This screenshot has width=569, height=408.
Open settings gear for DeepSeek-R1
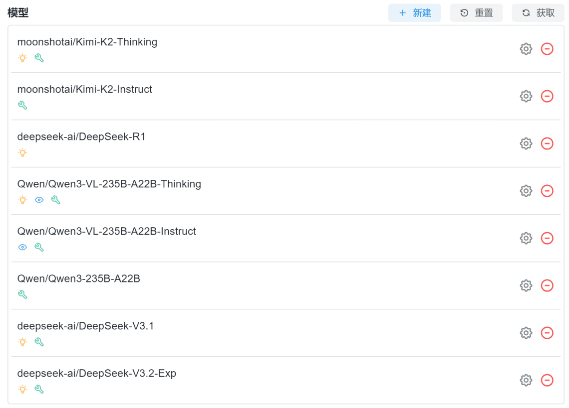[526, 143]
